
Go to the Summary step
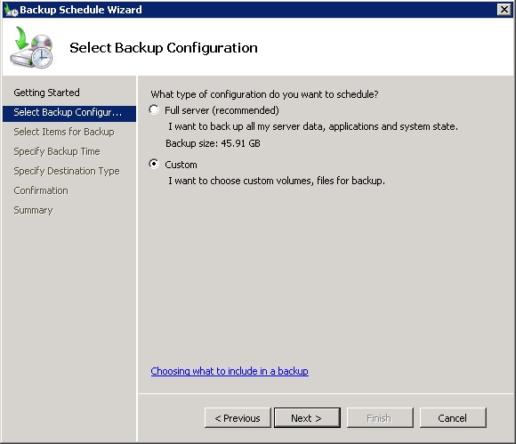pyautogui.click(x=33, y=210)
